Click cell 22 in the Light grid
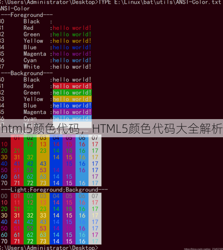Image resolution: width=223 pixels, height=250 pixels. click(x=30, y=209)
